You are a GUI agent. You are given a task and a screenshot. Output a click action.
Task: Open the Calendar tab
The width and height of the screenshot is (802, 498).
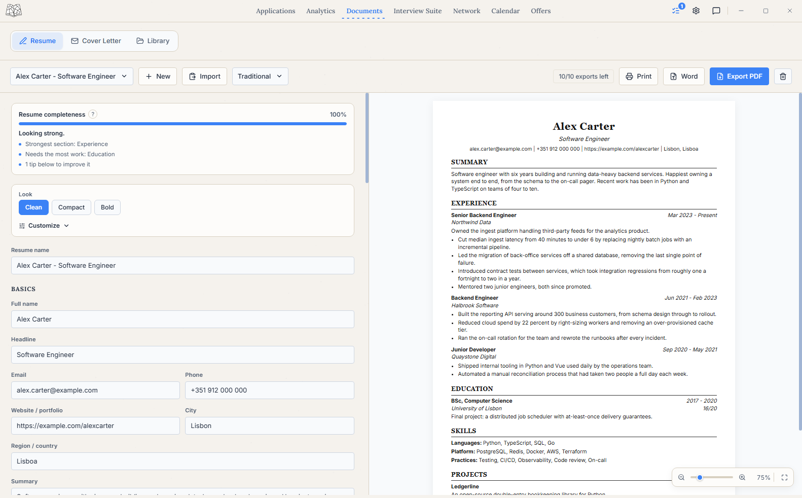[x=505, y=11]
